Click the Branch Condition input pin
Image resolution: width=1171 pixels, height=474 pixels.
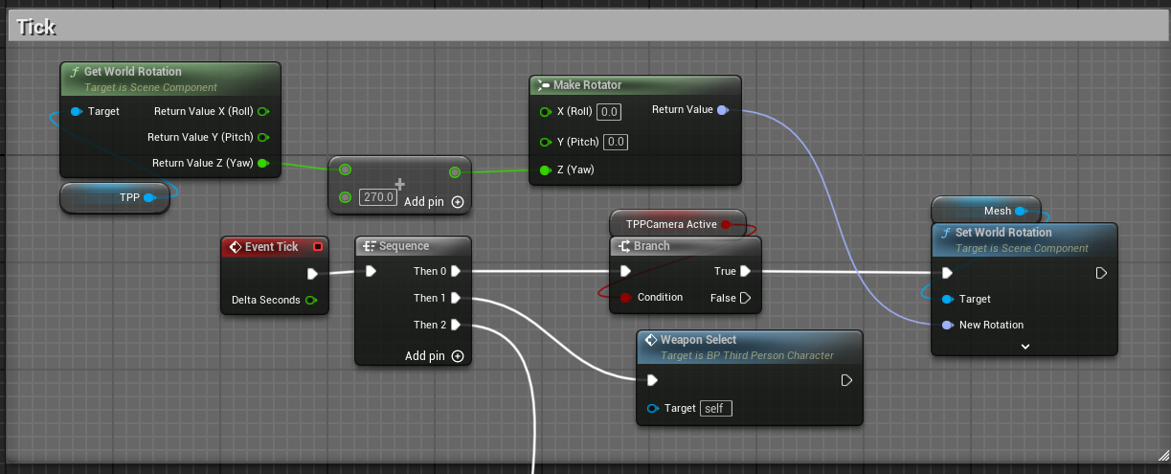625,298
